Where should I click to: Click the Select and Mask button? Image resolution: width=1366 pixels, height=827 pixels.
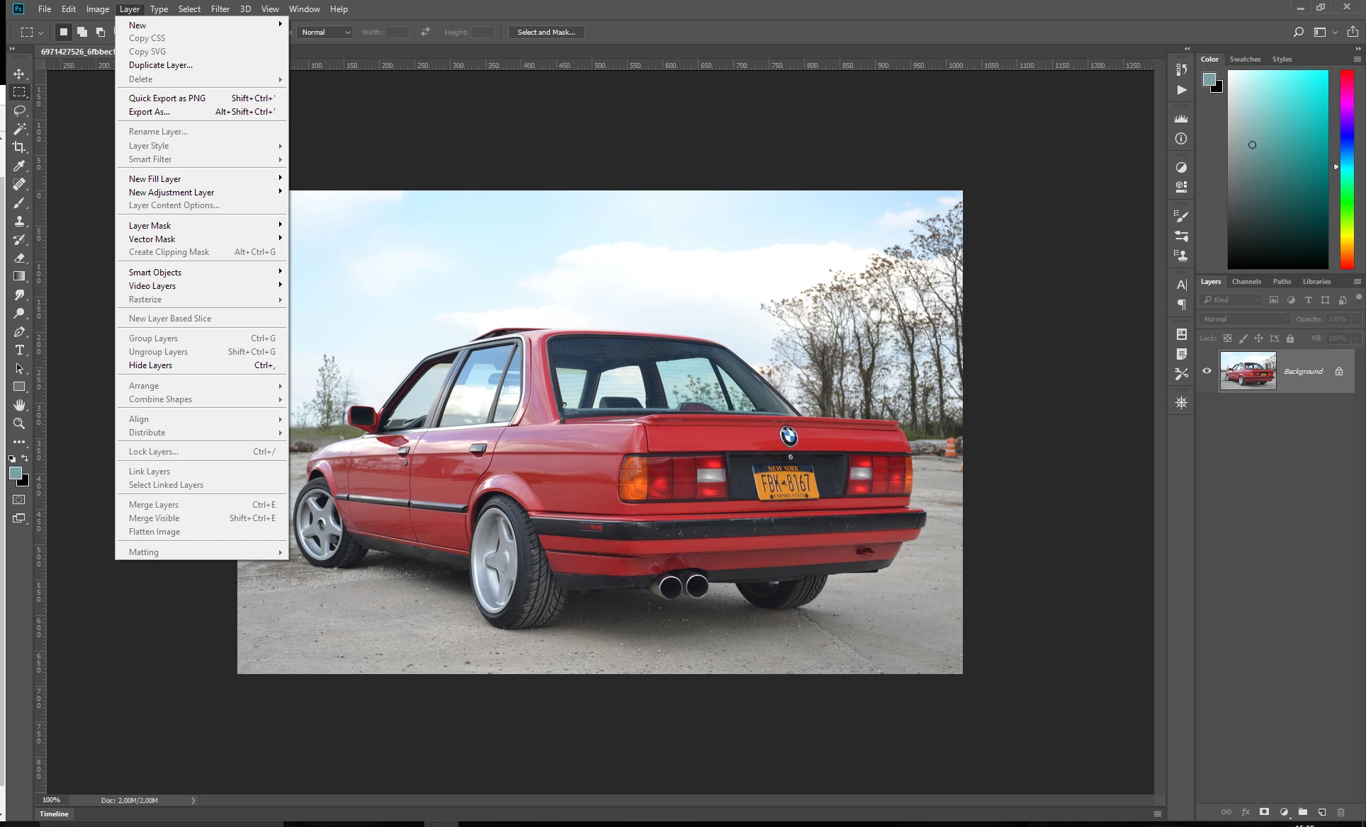(546, 32)
